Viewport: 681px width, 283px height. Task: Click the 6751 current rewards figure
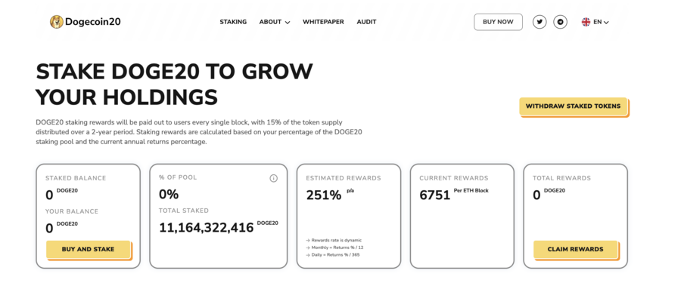(435, 195)
